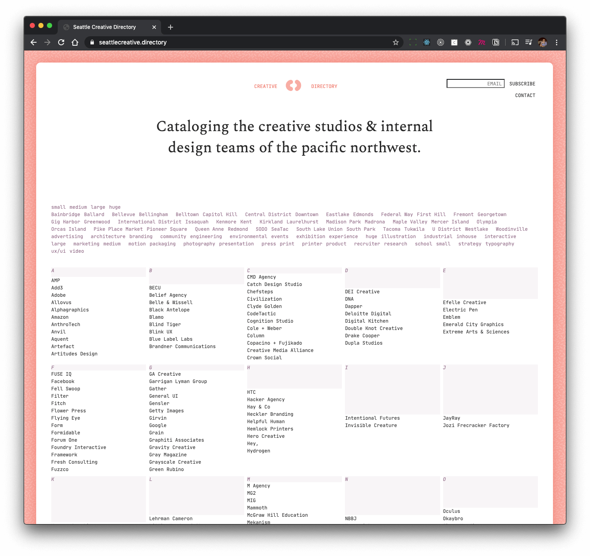Open the Electric Pen entry
This screenshot has height=556, width=590.
(460, 310)
